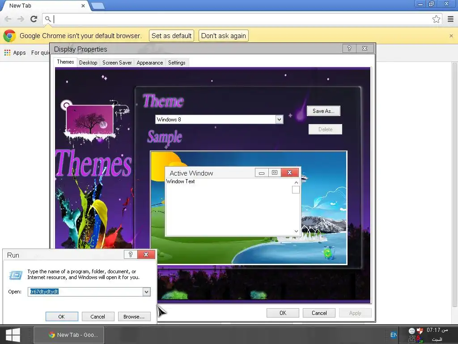Dismiss the default browser infobar
The image size is (458, 344).
pos(451,36)
